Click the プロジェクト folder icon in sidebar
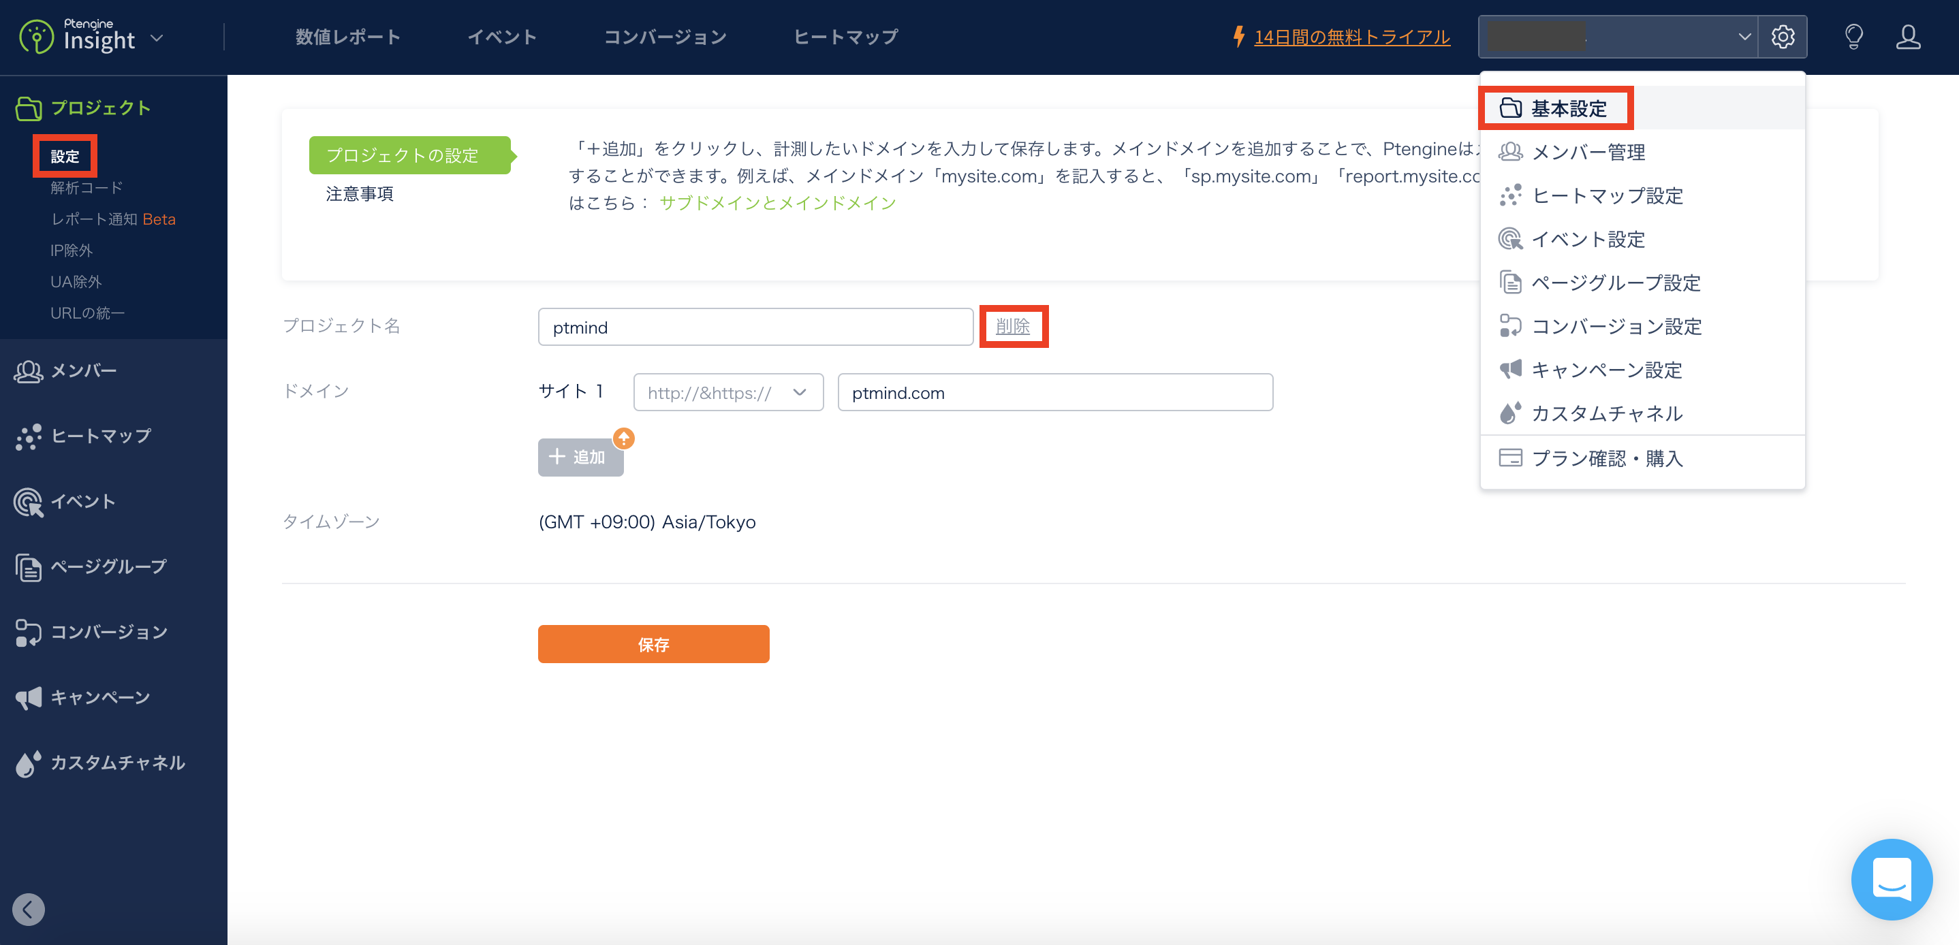The image size is (1959, 945). click(x=28, y=108)
